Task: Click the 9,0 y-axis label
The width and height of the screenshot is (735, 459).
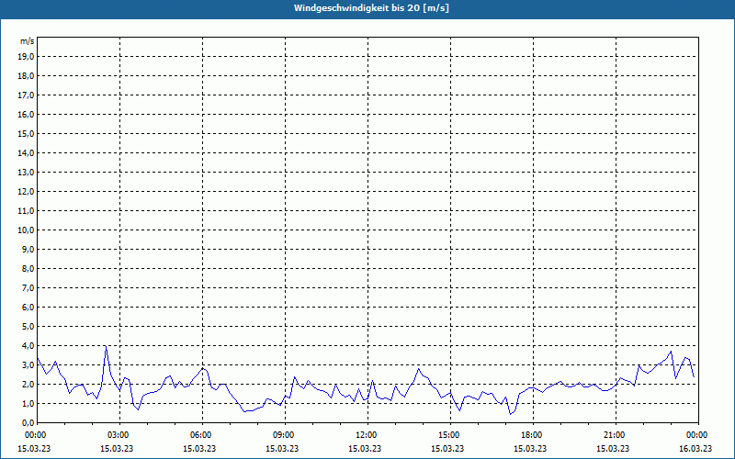Action: click(28, 249)
